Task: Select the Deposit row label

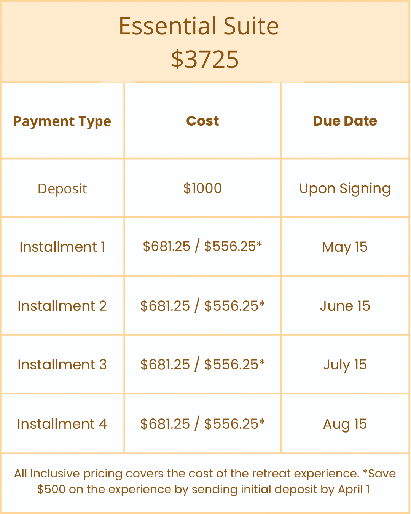Action: [x=62, y=189]
